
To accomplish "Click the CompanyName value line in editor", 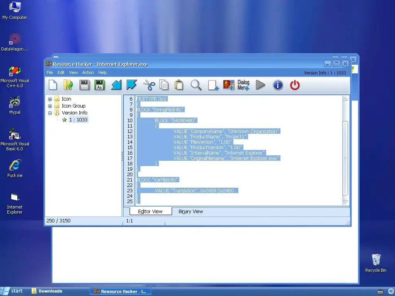I will click(226, 131).
